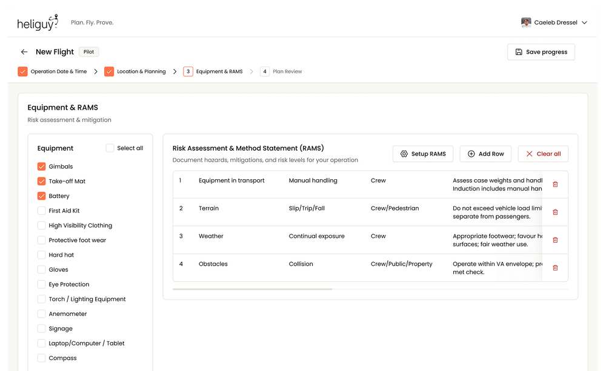Clear all RAMS entries

543,154
